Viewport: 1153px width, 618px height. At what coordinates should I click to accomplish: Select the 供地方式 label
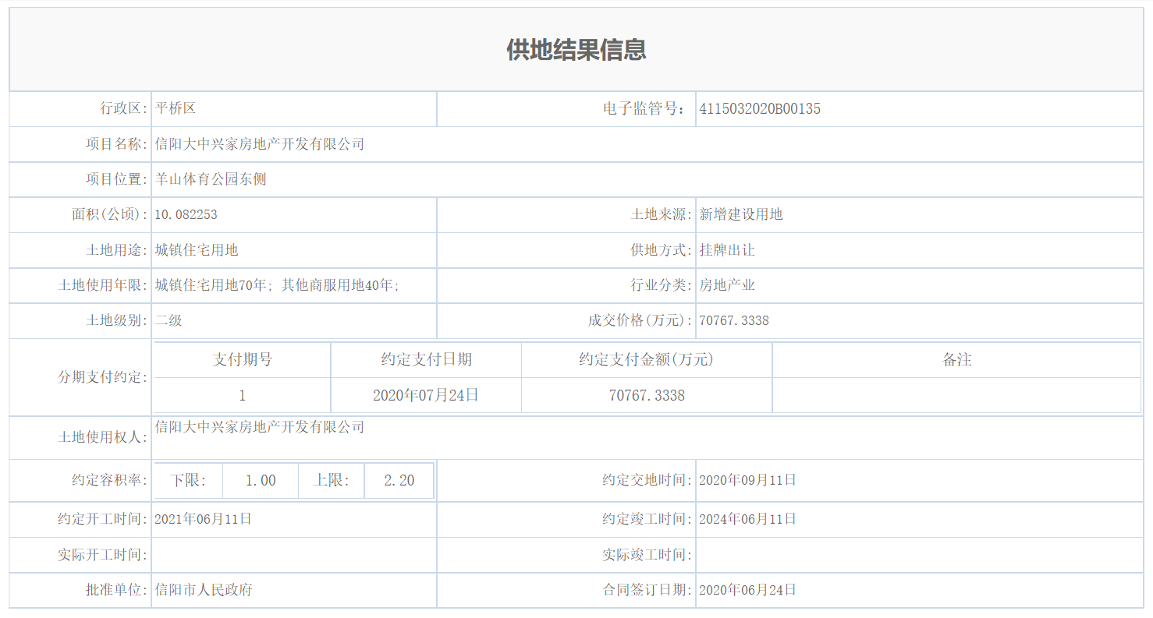click(x=662, y=250)
